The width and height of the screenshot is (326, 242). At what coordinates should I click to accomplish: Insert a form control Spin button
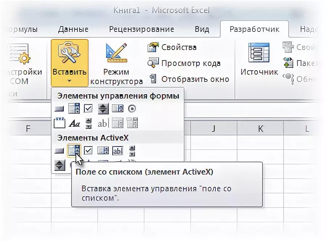tap(103, 109)
